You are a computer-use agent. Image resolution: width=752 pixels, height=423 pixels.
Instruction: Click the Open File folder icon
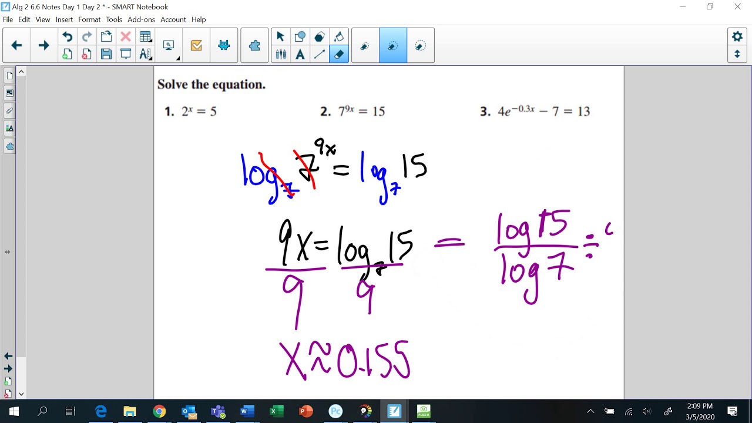pyautogui.click(x=106, y=37)
